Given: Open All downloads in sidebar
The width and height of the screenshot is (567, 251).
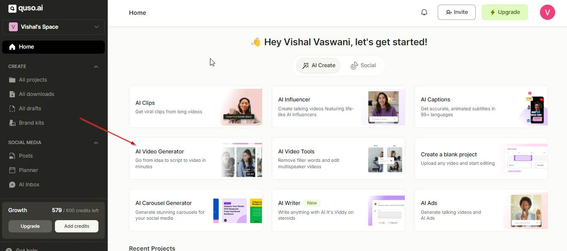Looking at the screenshot, I should coord(53,94).
